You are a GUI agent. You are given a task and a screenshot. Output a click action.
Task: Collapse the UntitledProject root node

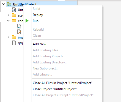coord(4,4)
